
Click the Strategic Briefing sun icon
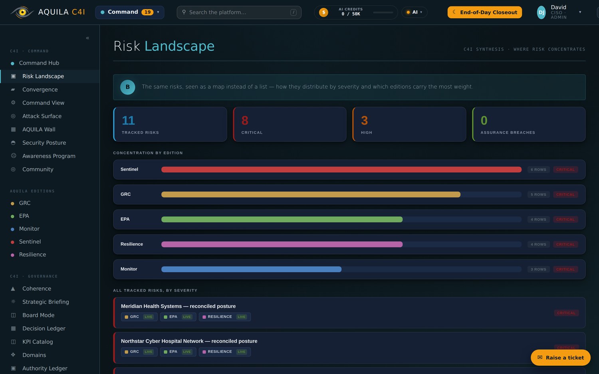click(13, 302)
